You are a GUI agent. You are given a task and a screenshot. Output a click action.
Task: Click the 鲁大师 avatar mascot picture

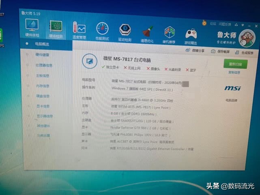click(x=247, y=38)
